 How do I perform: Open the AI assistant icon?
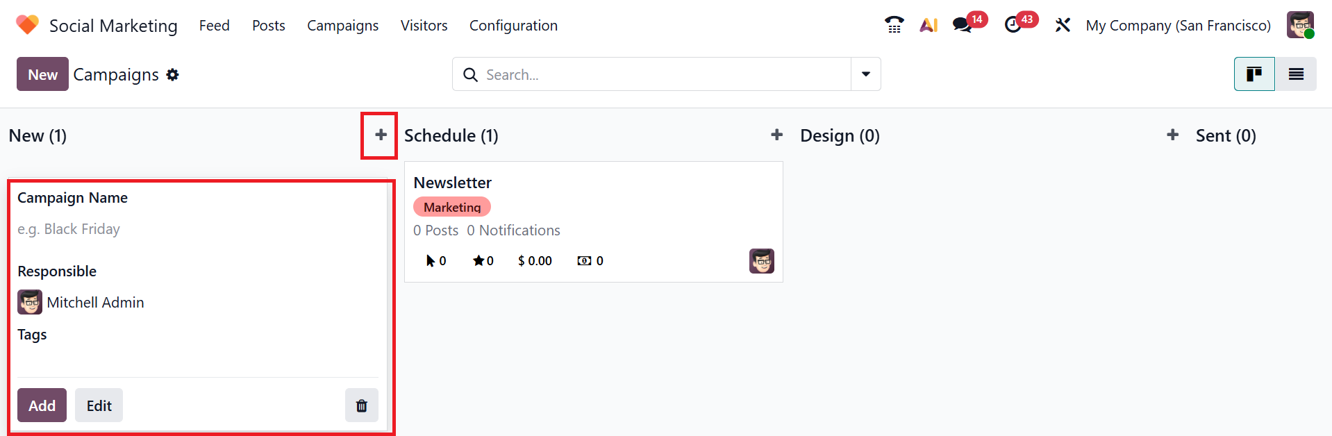click(929, 25)
